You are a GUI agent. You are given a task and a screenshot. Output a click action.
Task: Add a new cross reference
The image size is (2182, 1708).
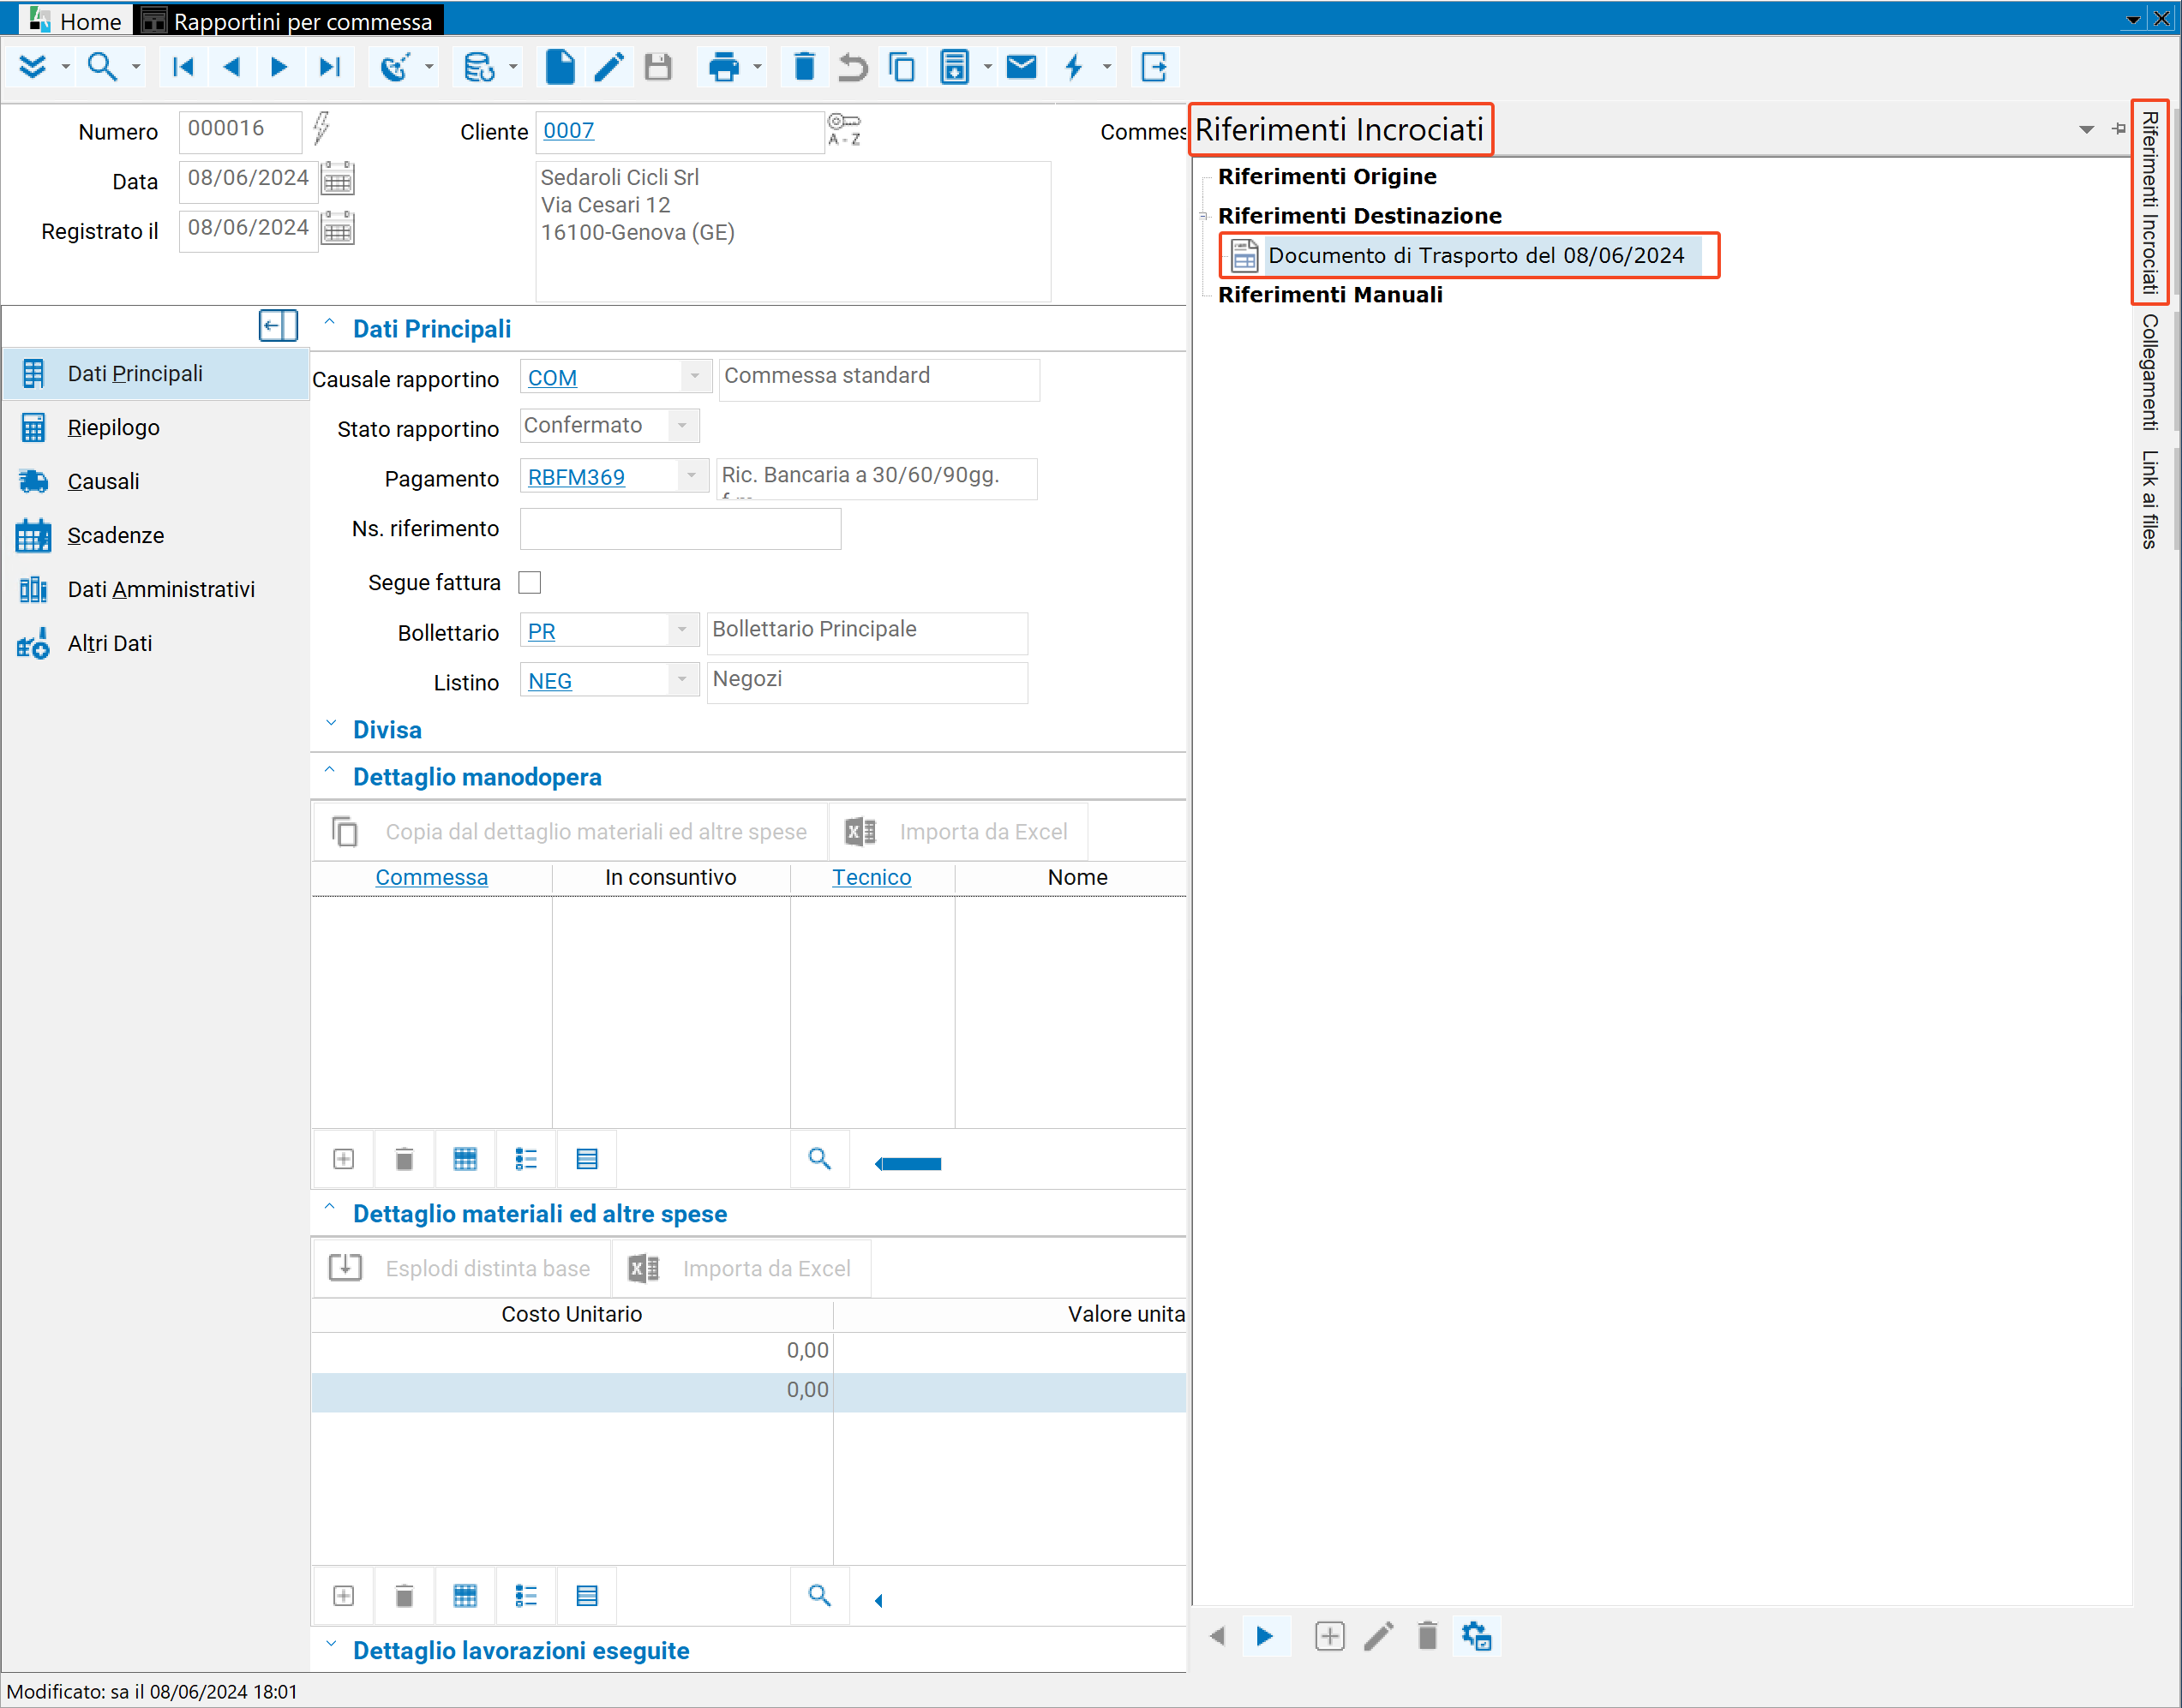pos(1329,1637)
